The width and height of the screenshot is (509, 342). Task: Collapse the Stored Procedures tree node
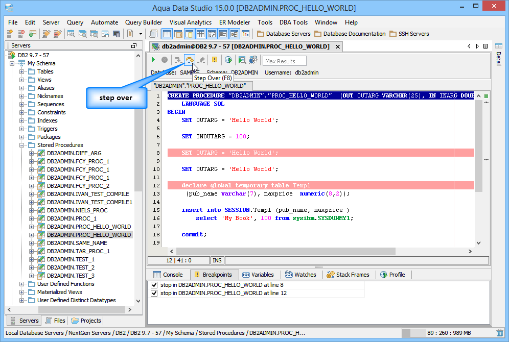[22, 145]
